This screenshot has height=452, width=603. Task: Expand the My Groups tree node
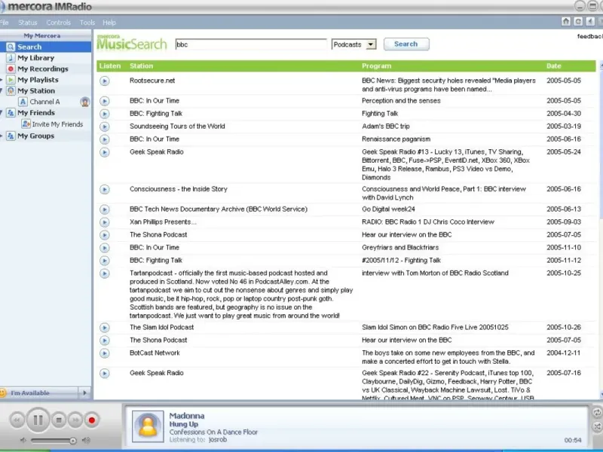point(2,136)
